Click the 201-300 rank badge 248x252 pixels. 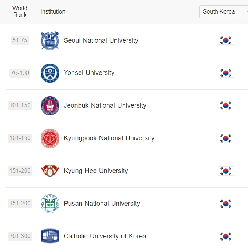pos(20,236)
